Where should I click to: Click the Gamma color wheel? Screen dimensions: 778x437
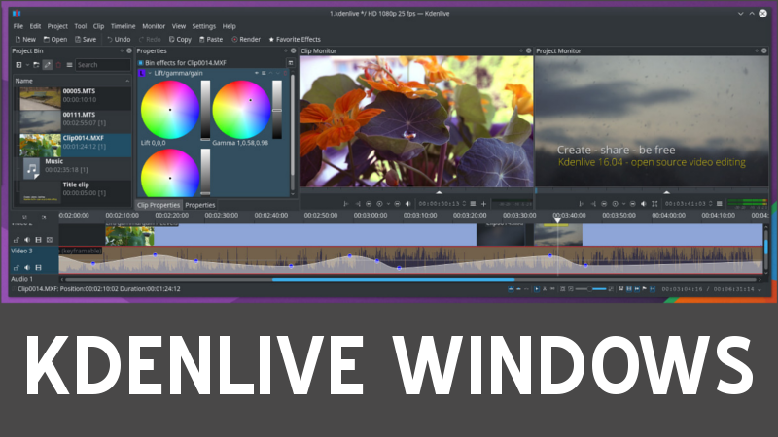tap(241, 109)
